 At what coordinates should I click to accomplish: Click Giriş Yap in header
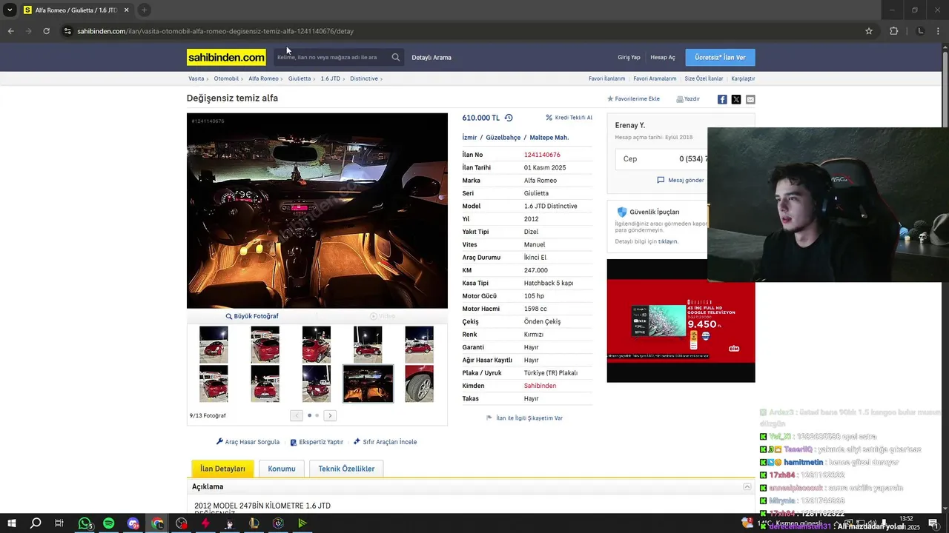629,57
